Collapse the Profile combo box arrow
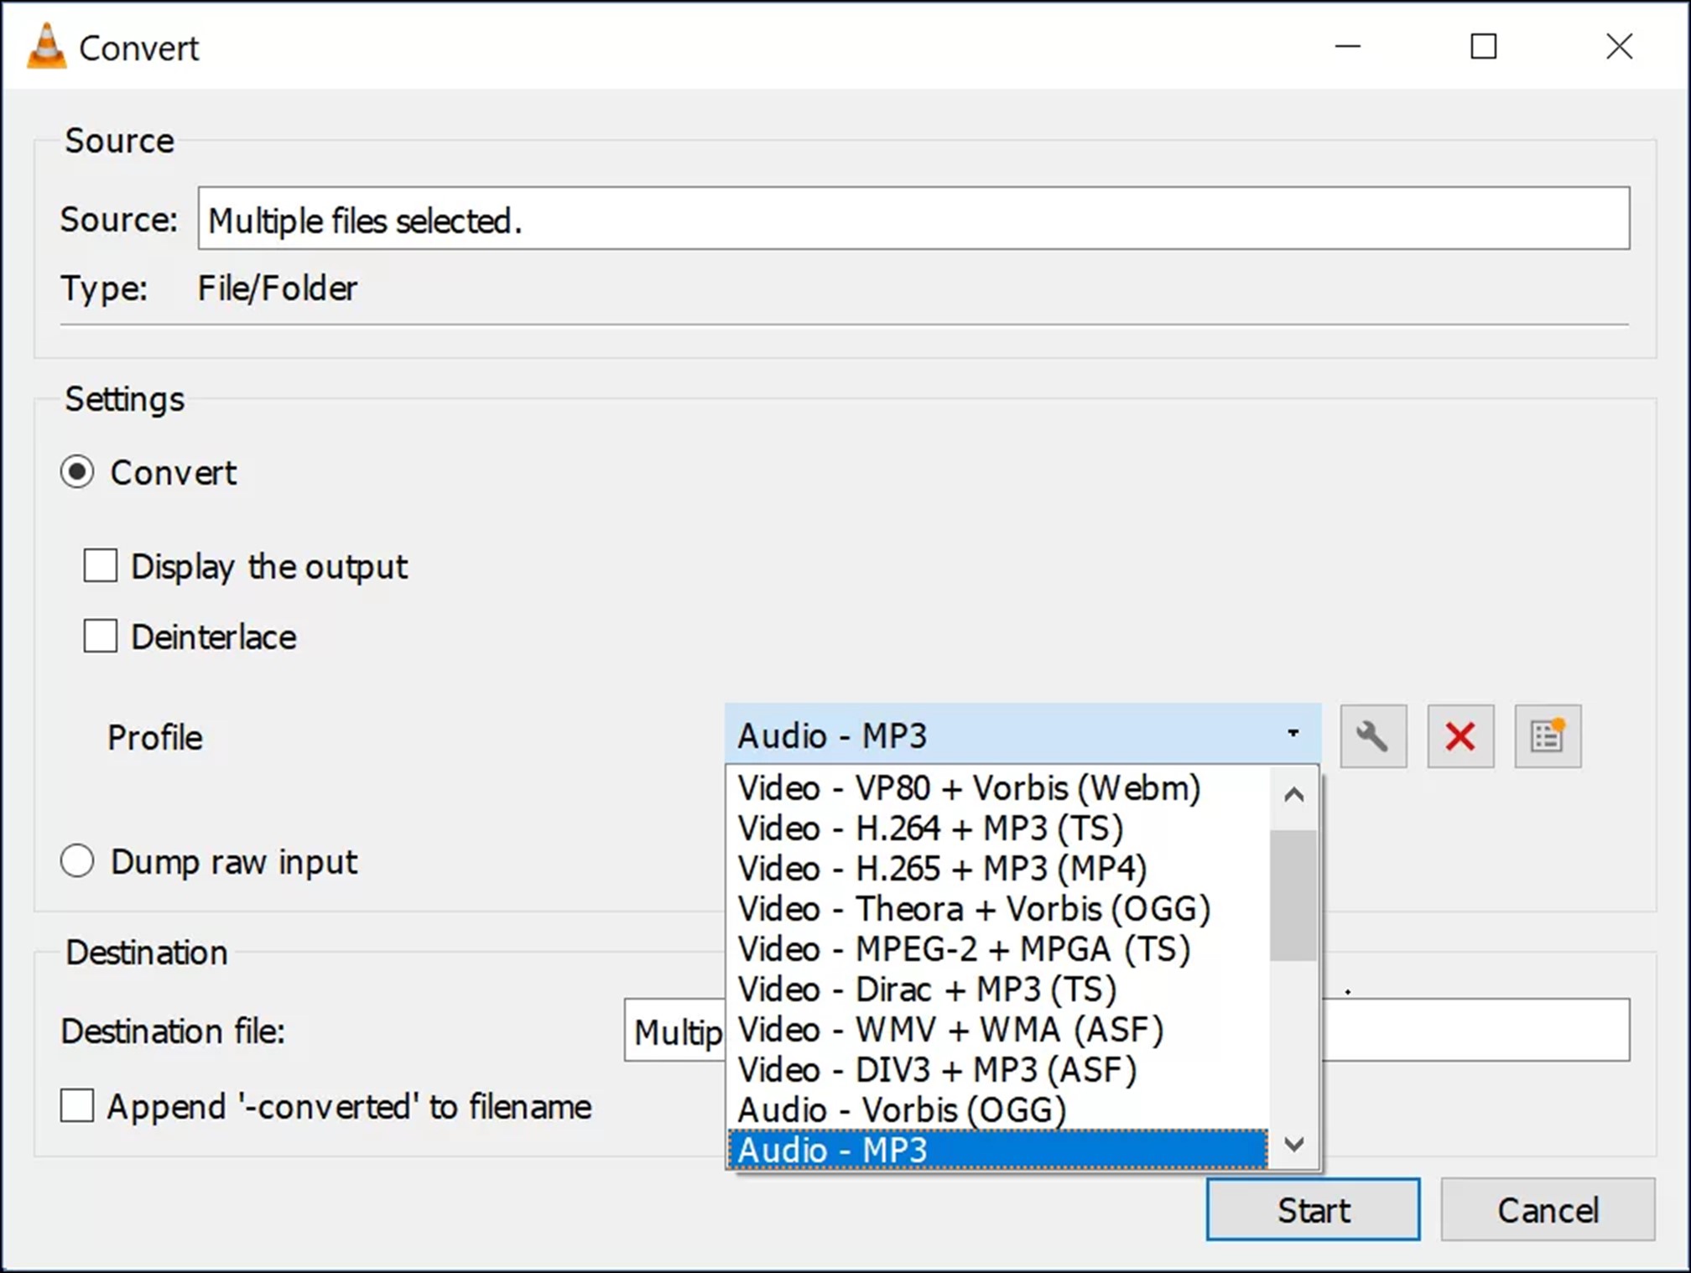Viewport: 1691px width, 1273px height. point(1293,734)
